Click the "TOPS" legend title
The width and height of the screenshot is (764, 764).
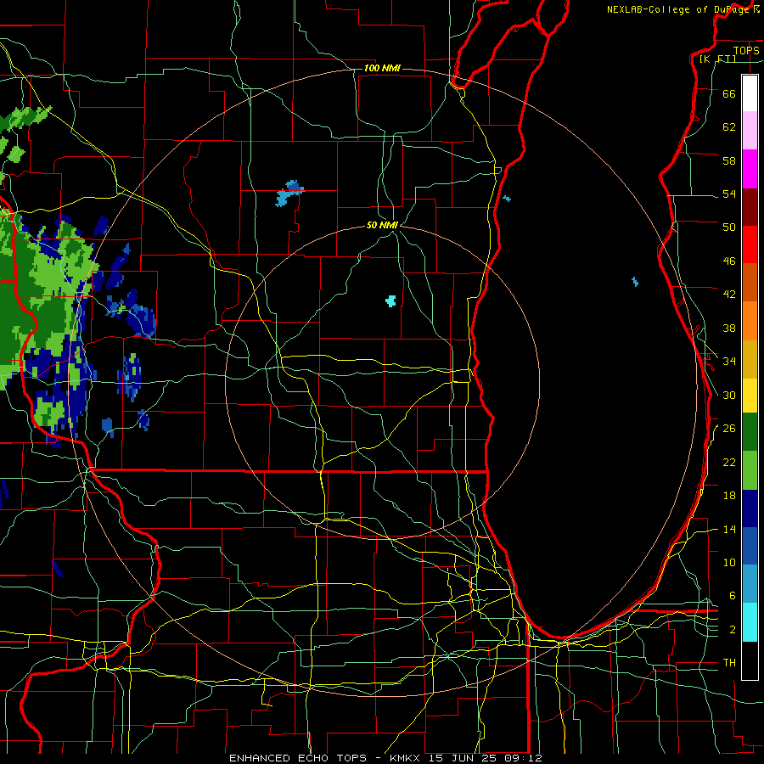point(746,51)
